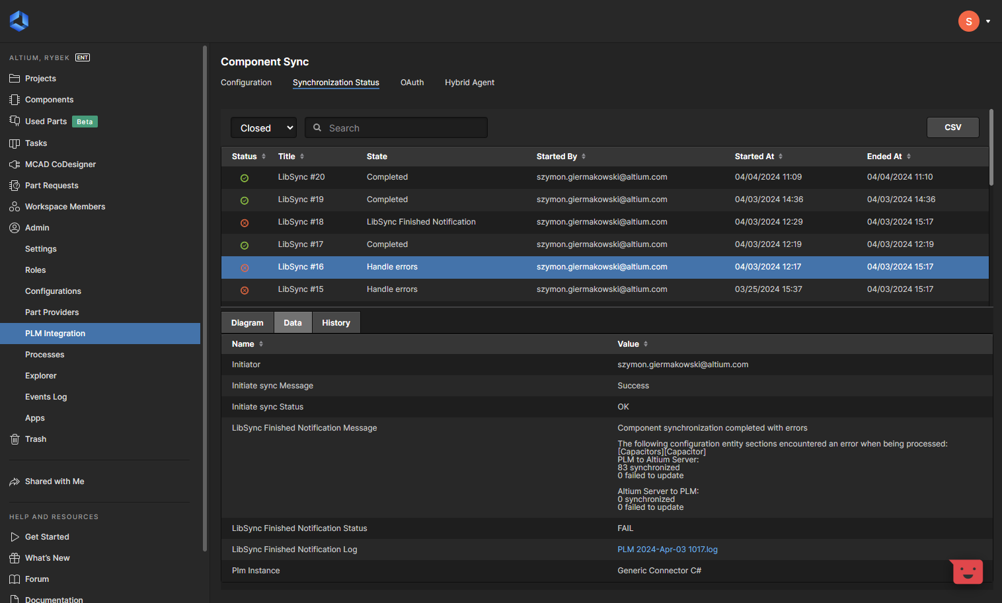Image resolution: width=1002 pixels, height=603 pixels.
Task: Click the Beta badge next to Used Parts
Action: coord(85,122)
